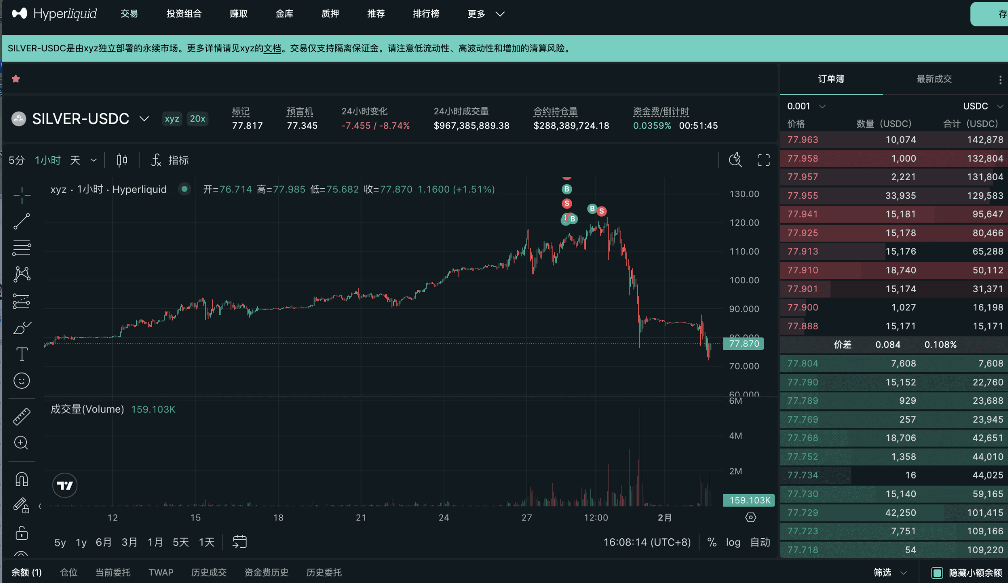Expand the SILVER-USDC market selector
The image size is (1008, 583).
click(144, 119)
